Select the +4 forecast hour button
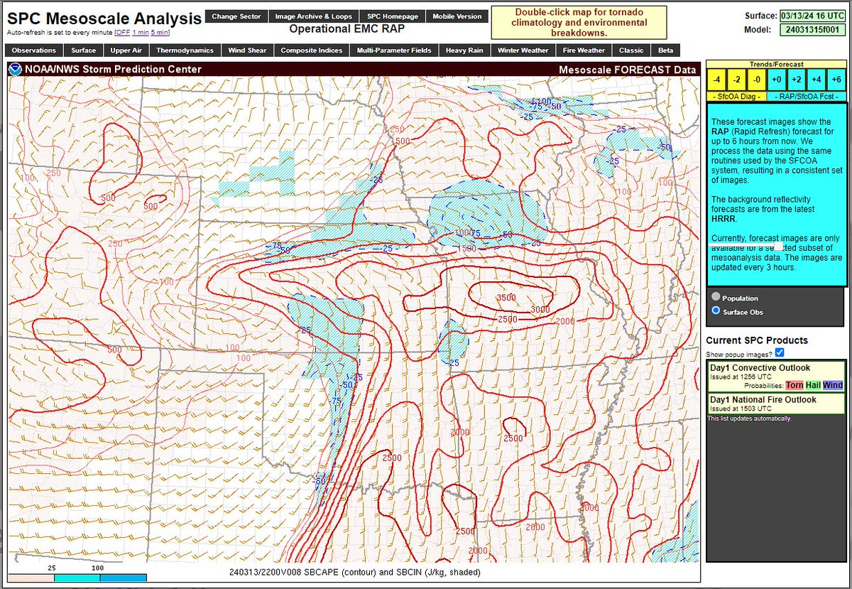The image size is (852, 589). [x=816, y=79]
